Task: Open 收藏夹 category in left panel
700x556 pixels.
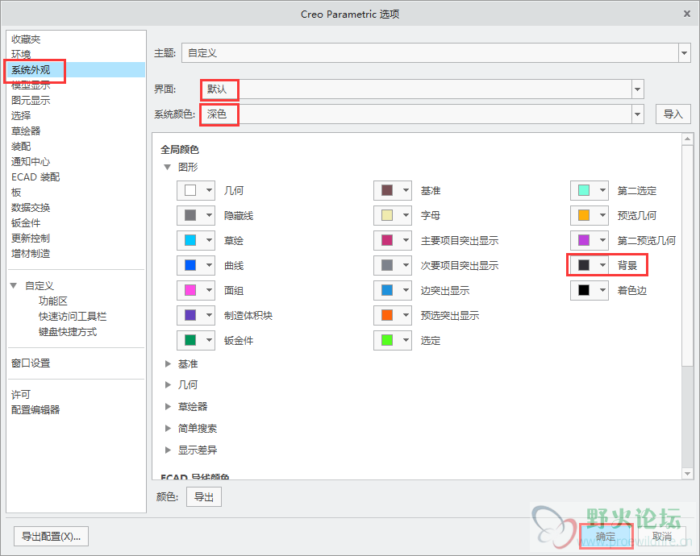Action: 26,39
